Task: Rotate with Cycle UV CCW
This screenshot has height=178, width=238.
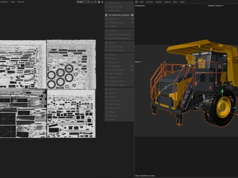Action: pyautogui.click(x=119, y=101)
